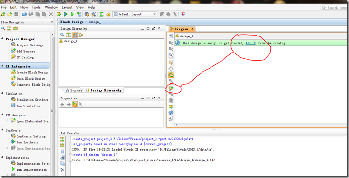Open the Tools menu

click(36, 7)
